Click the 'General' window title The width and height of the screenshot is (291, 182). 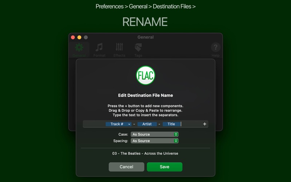coord(145,37)
